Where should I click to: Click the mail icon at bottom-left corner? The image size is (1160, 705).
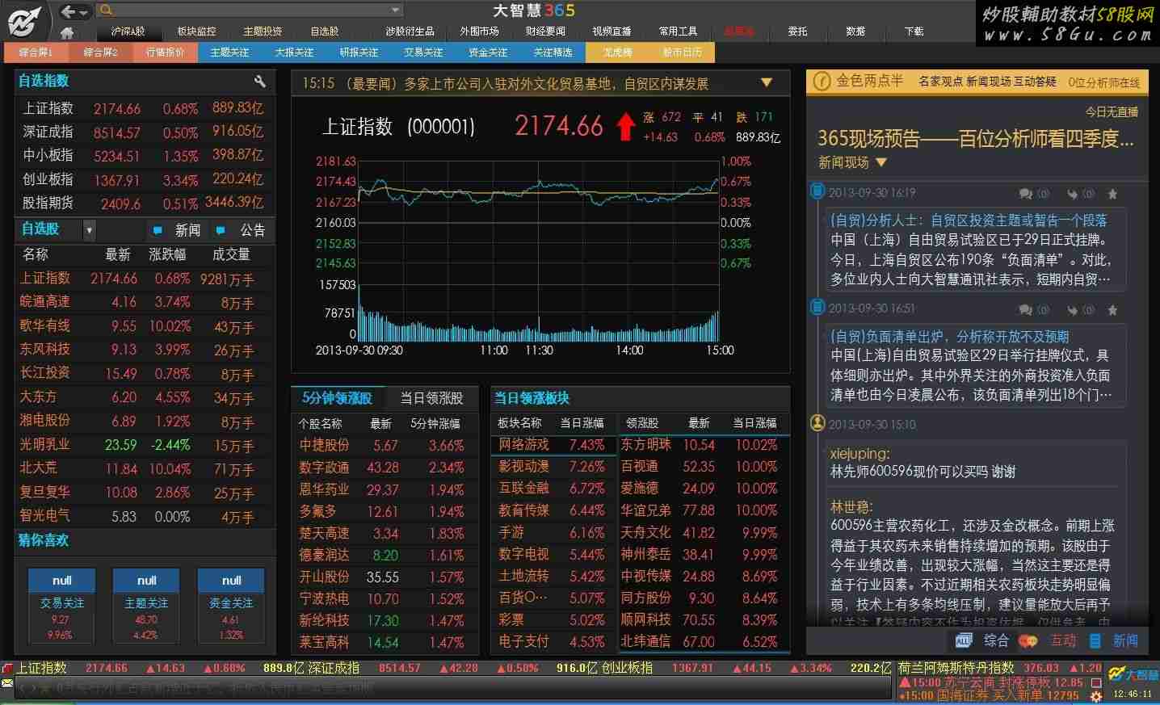click(7, 684)
